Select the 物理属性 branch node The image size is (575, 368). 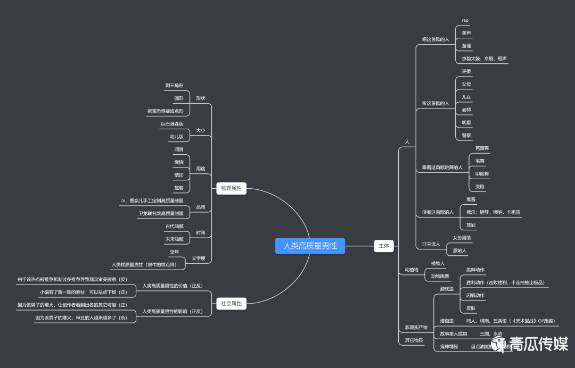[x=232, y=188]
